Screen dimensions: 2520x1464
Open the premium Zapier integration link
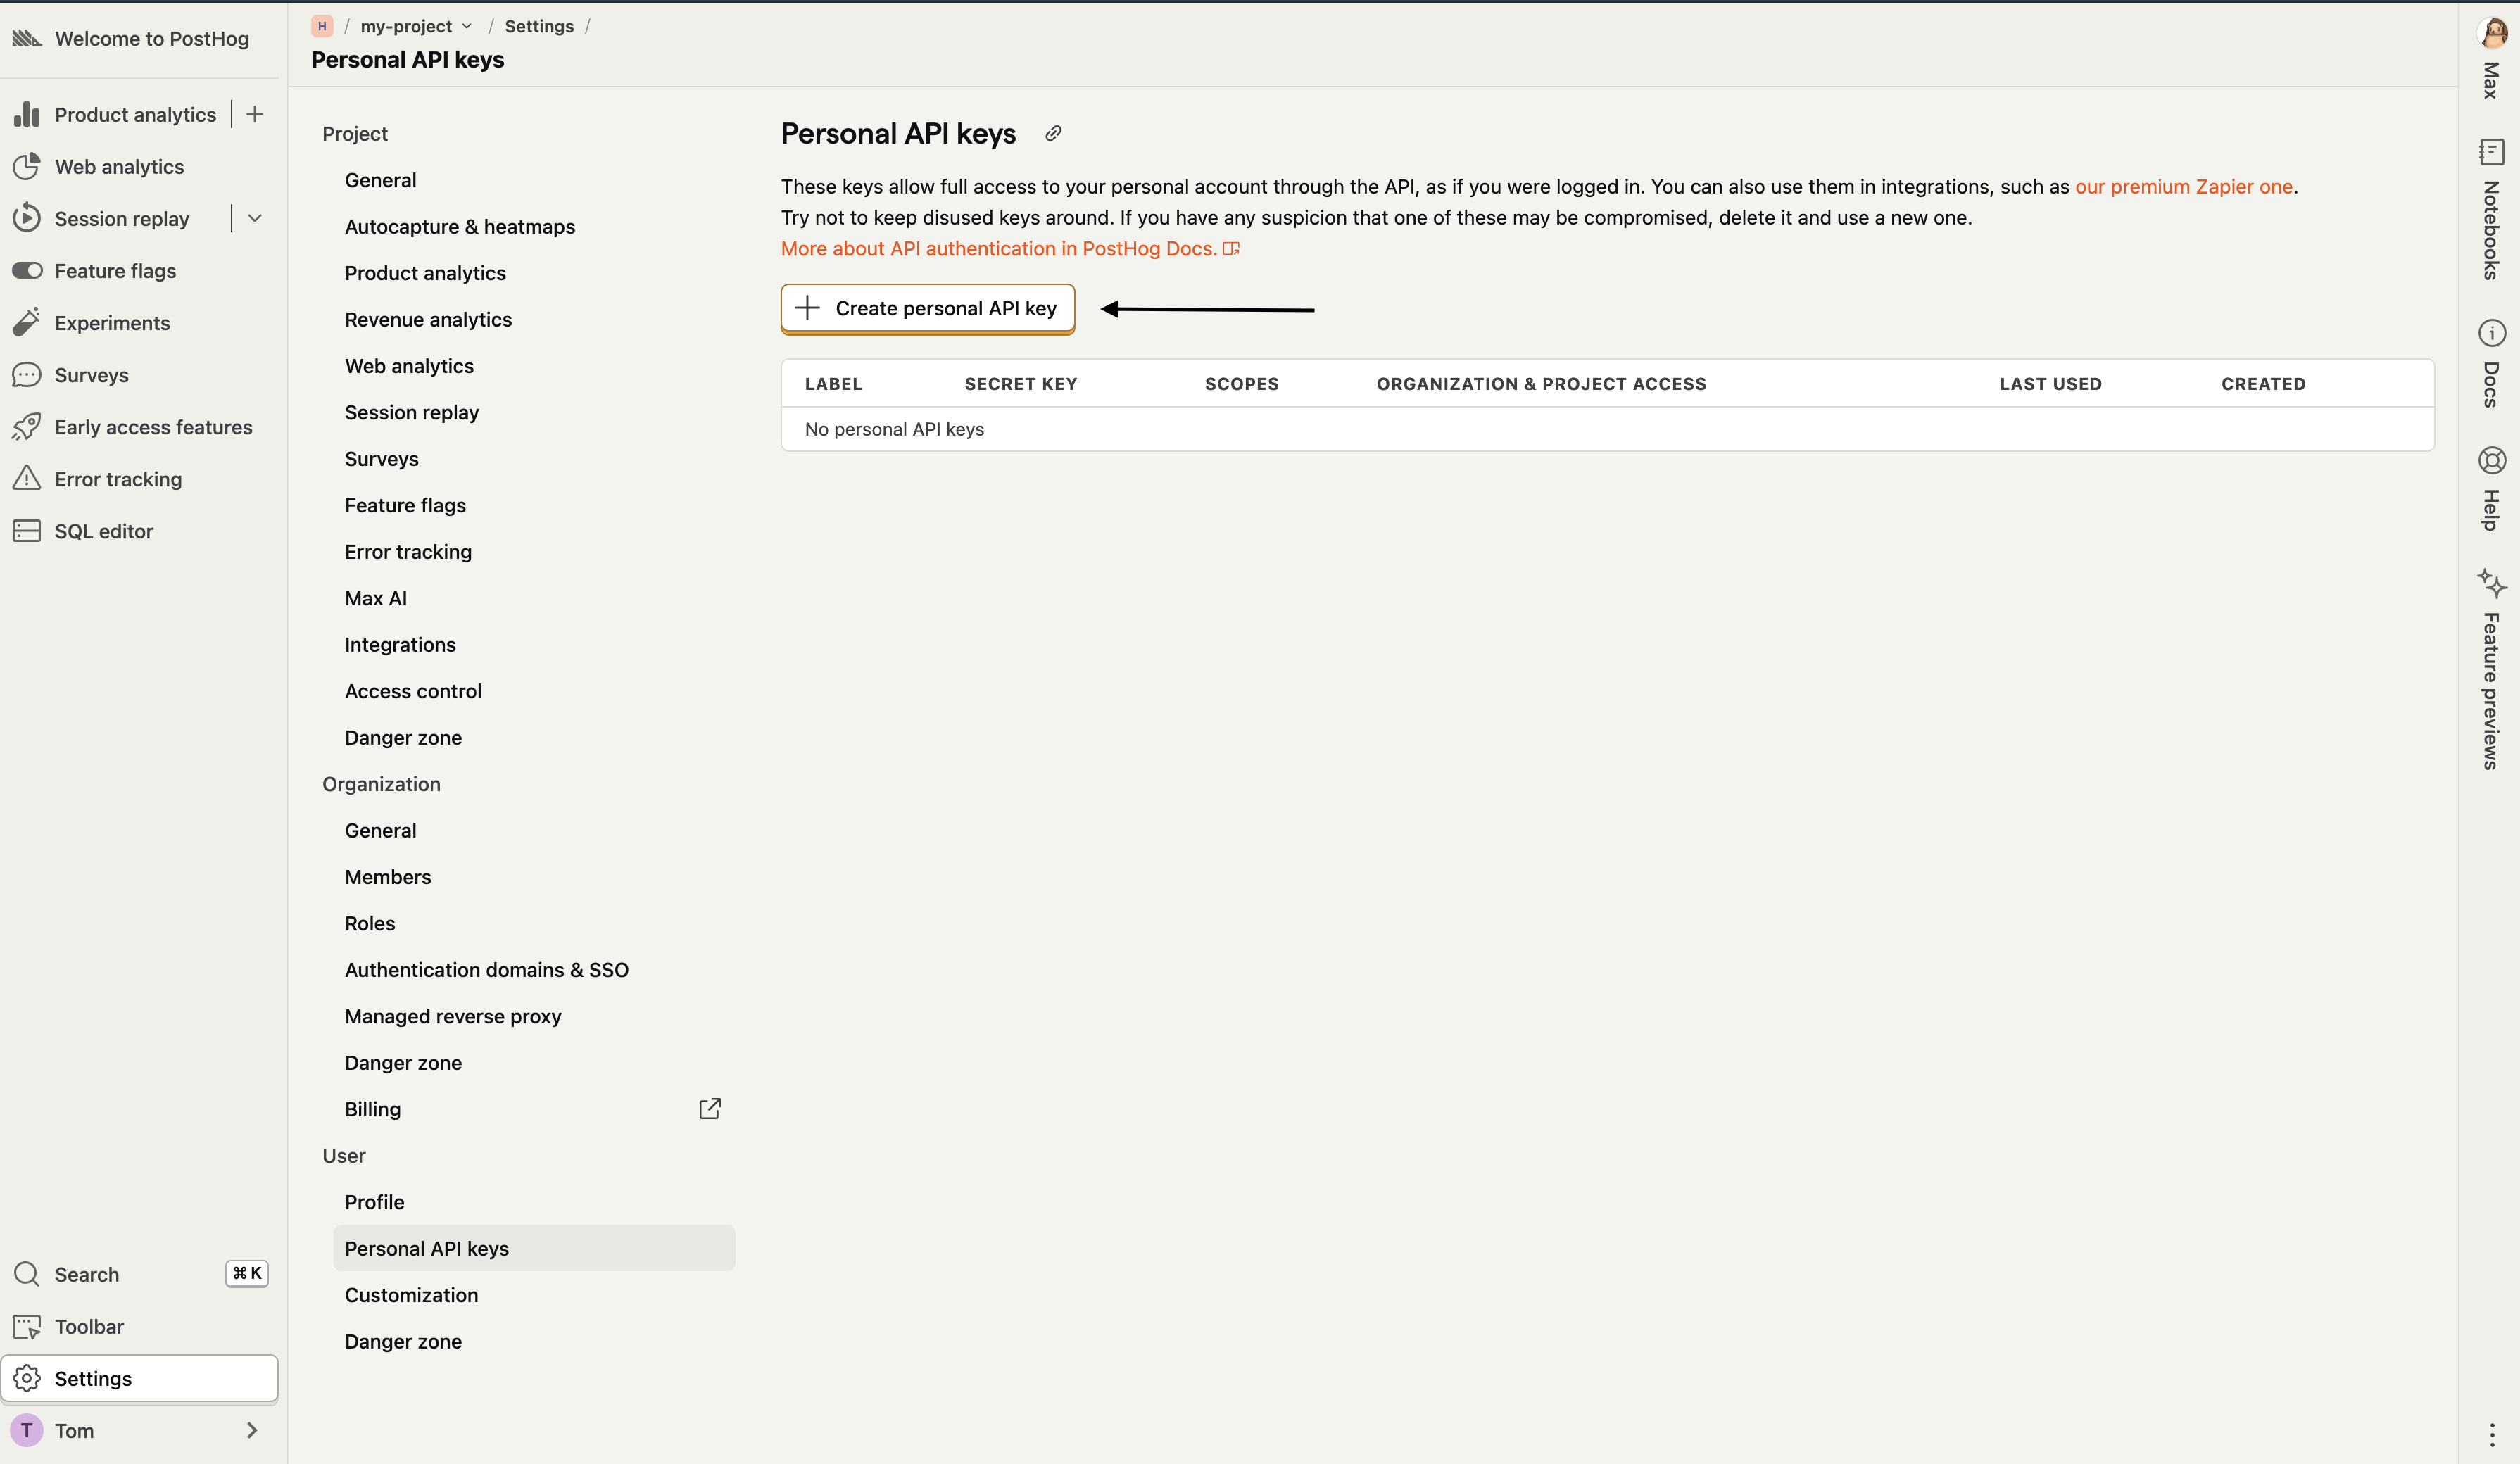point(2185,186)
